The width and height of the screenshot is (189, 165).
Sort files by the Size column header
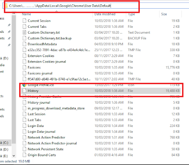164,14
